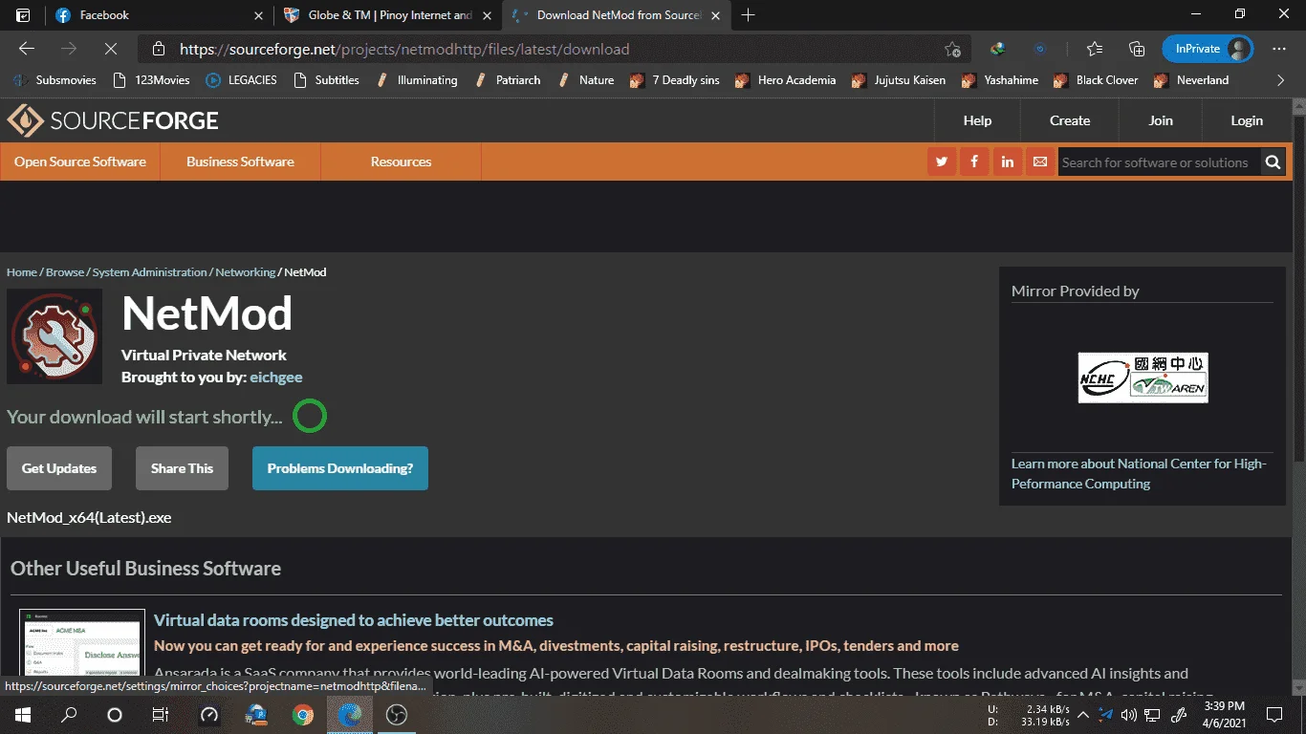The height and width of the screenshot is (734, 1306).
Task: Open the Windows Start menu
Action: (22, 714)
